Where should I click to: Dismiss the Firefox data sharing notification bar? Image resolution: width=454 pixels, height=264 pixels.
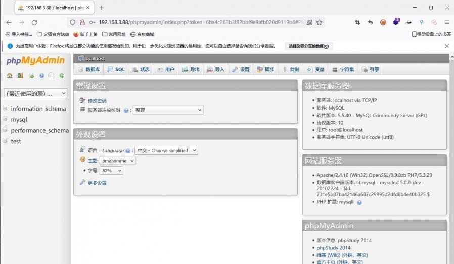[x=447, y=46]
